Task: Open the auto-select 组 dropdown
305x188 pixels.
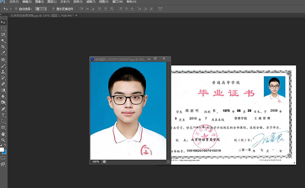Action: (x=41, y=9)
